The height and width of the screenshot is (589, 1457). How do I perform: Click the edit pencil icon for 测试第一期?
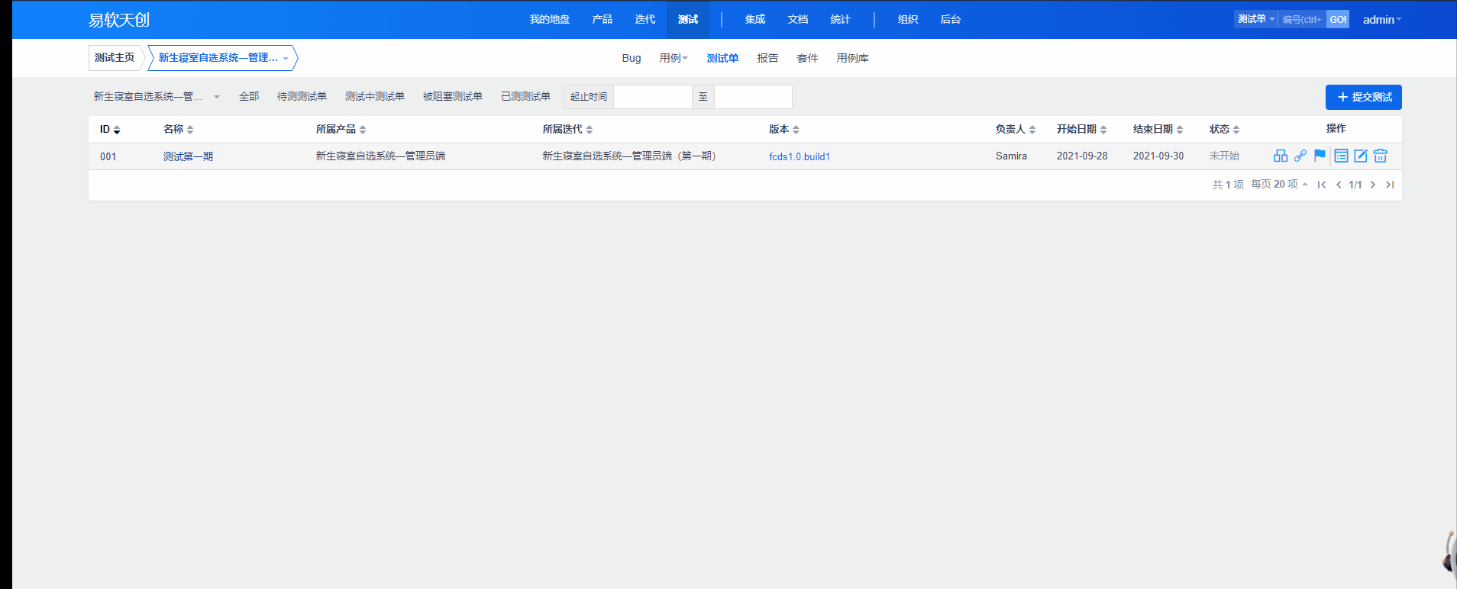(1361, 156)
